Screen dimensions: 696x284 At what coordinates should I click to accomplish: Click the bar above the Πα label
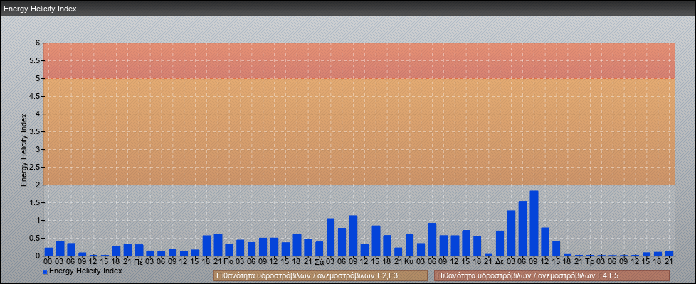[229, 249]
